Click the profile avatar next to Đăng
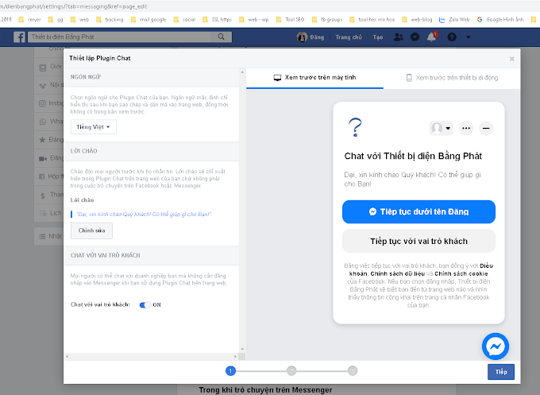Image resolution: width=540 pixels, height=395 pixels. [302, 37]
